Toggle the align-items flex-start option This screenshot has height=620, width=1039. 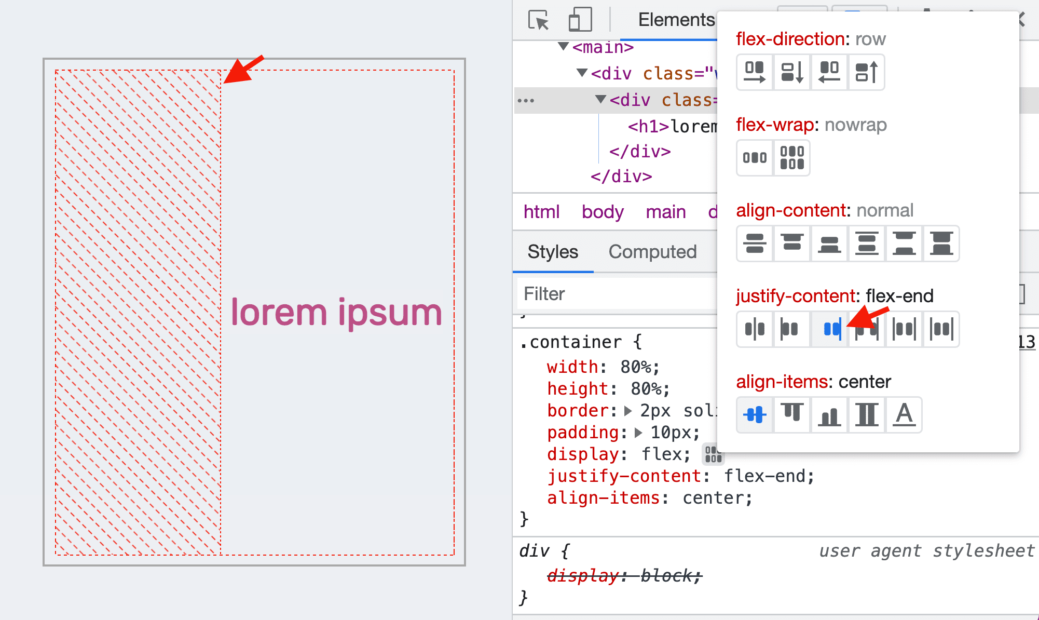point(792,415)
